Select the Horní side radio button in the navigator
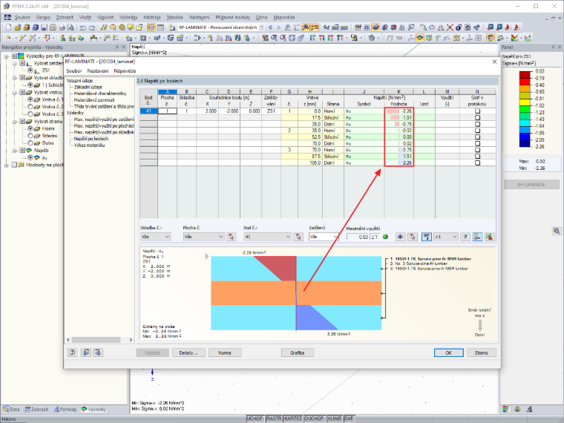564x423 pixels. (30, 128)
